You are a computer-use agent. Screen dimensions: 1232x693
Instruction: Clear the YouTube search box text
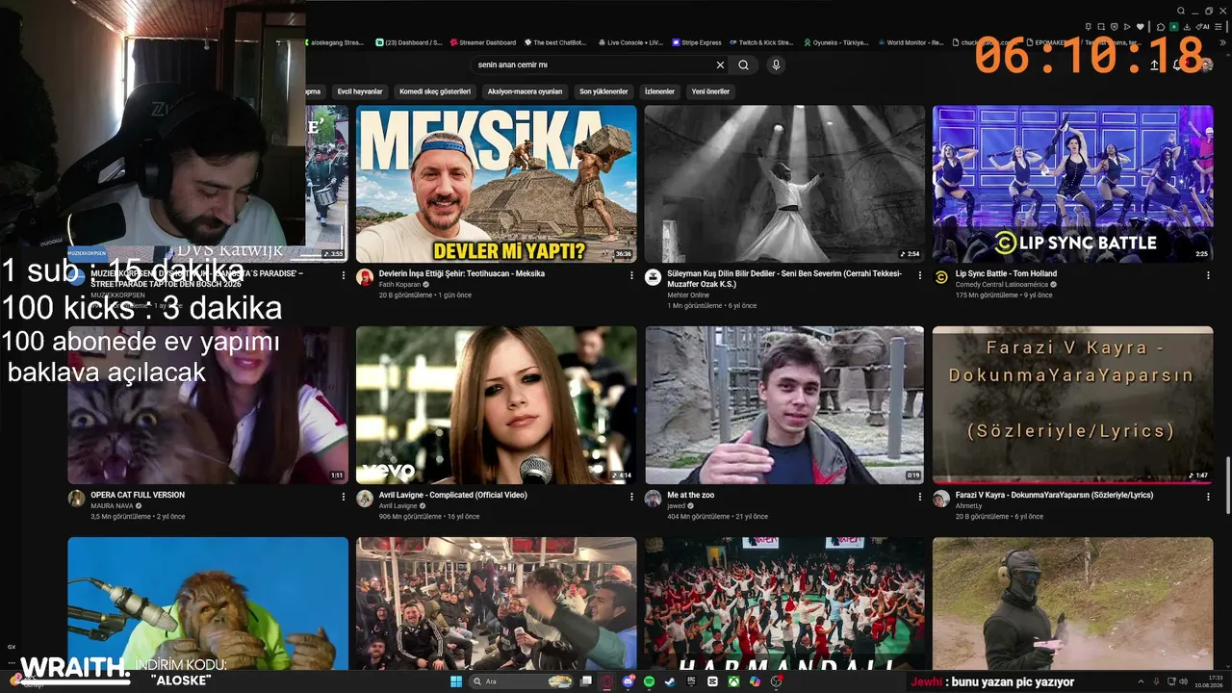720,65
